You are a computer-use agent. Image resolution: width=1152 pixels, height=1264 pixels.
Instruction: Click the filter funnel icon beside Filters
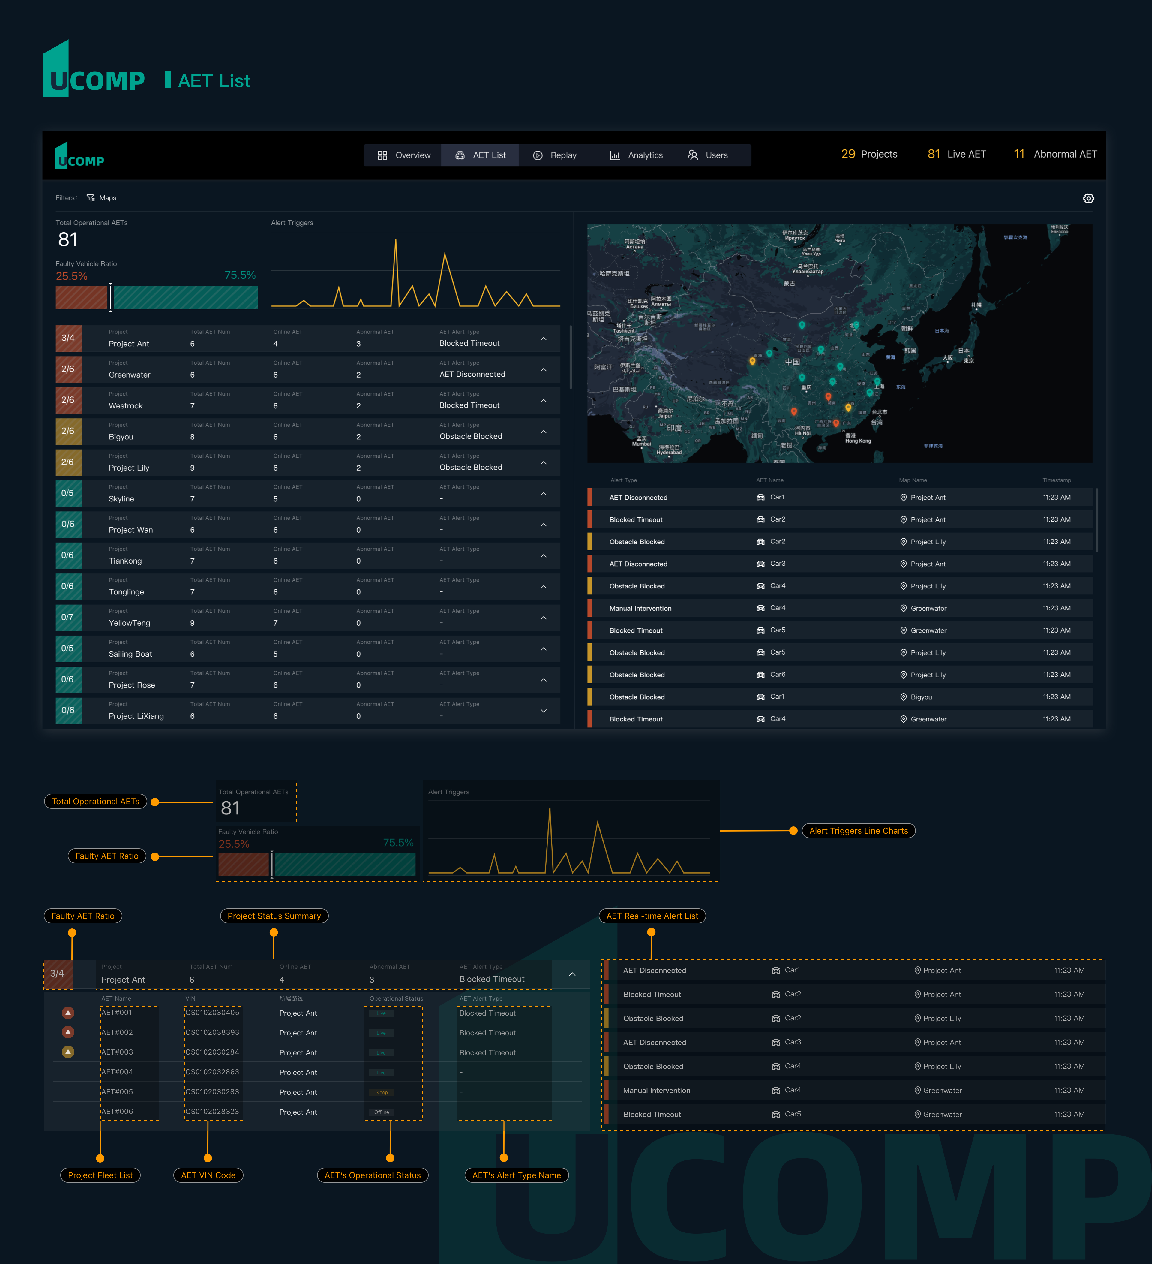click(90, 197)
